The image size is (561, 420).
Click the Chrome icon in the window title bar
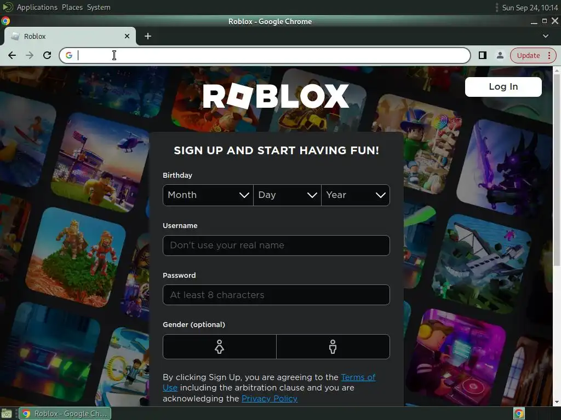(x=5, y=21)
